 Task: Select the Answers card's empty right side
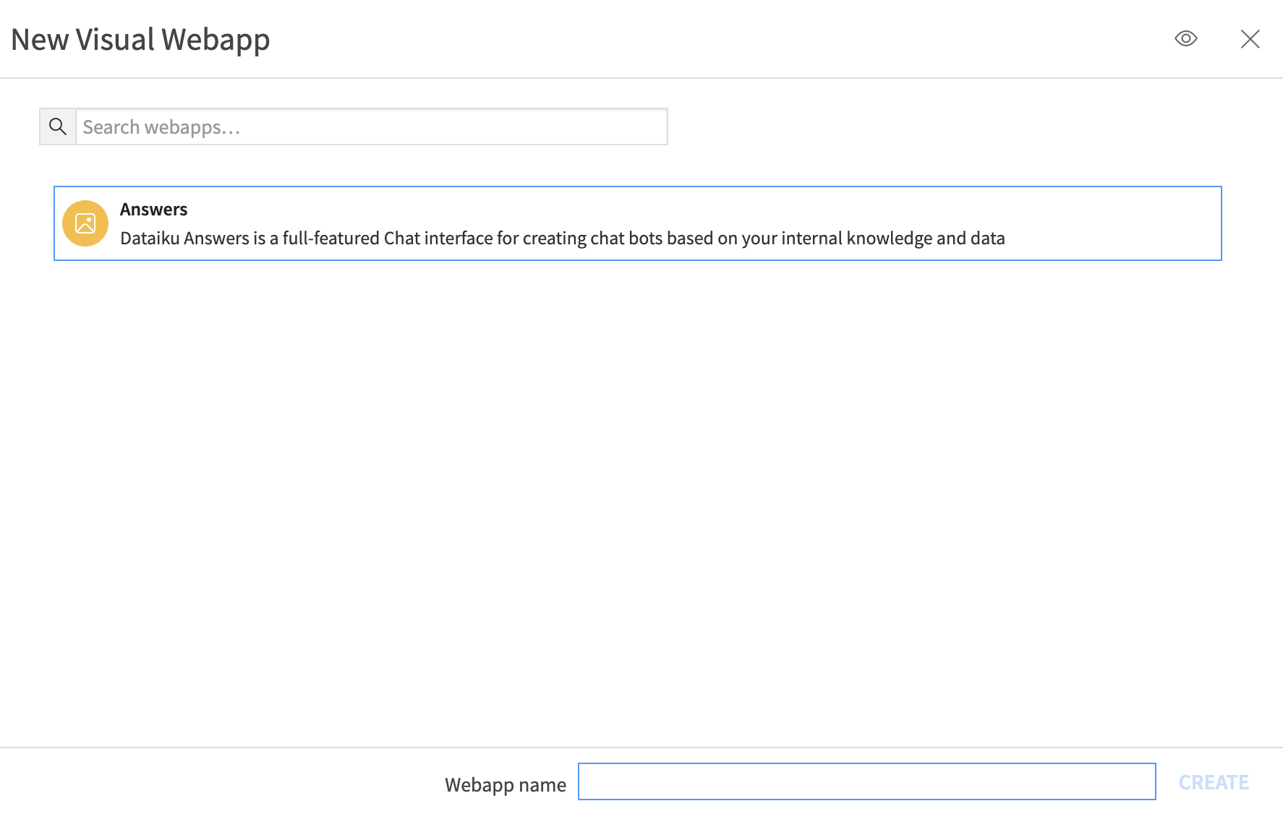(1114, 223)
